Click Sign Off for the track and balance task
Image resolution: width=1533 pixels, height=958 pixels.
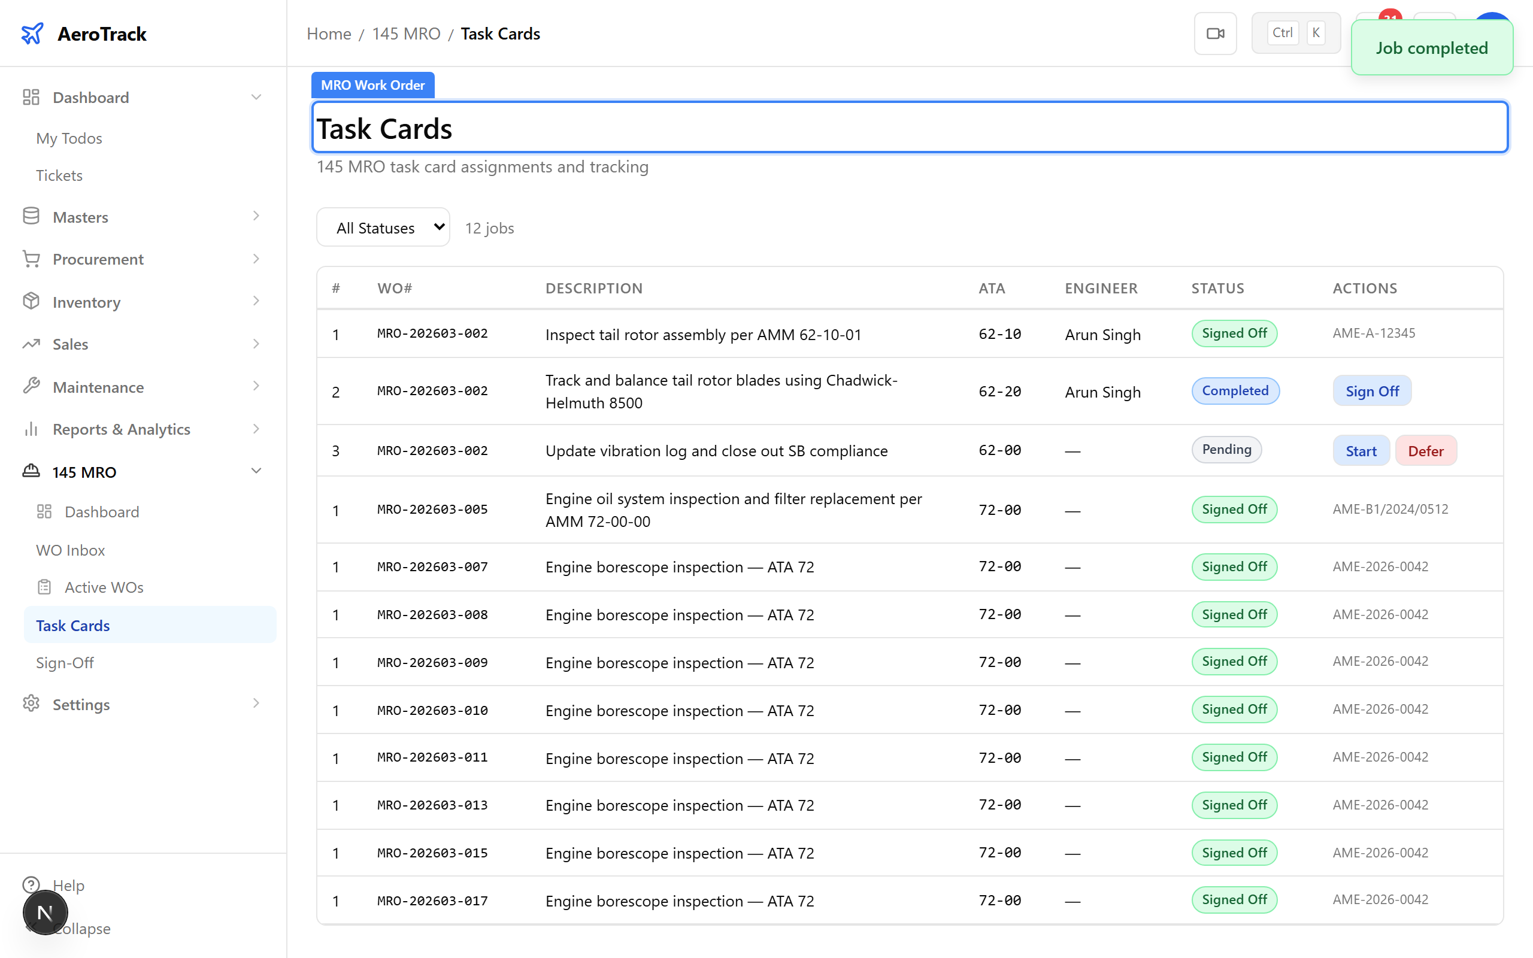(1371, 391)
